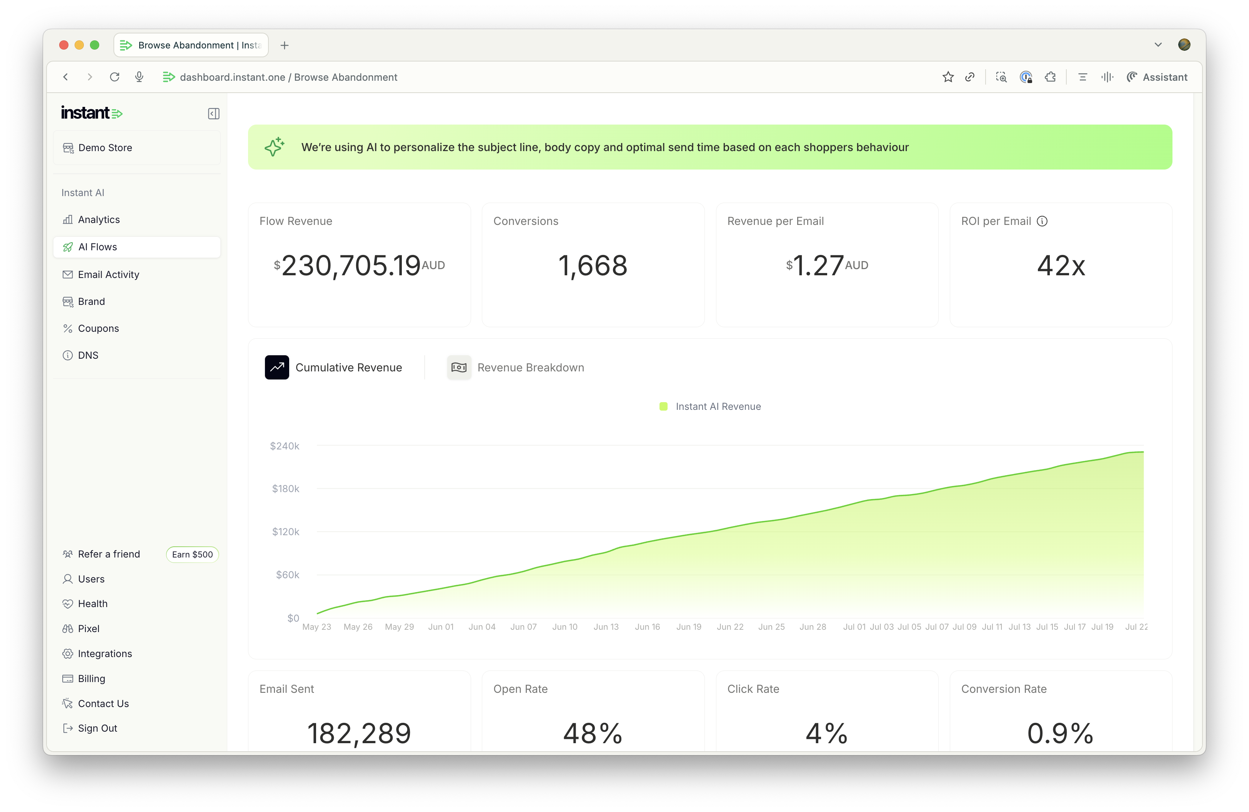Switch to Cumulative Revenue tab
Screen dimensions: 1249x812
coord(334,367)
